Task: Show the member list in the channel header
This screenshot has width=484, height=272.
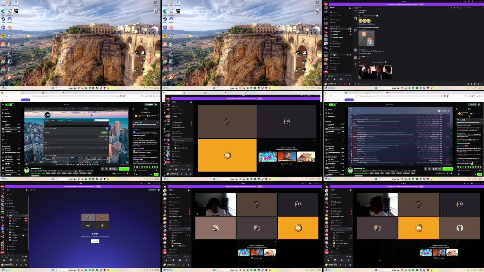Action: pyautogui.click(x=461, y=8)
